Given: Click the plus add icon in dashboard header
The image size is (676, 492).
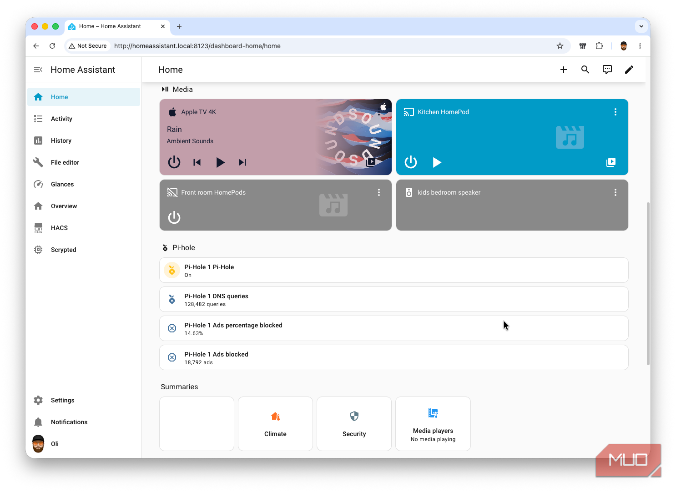Looking at the screenshot, I should click(x=564, y=70).
